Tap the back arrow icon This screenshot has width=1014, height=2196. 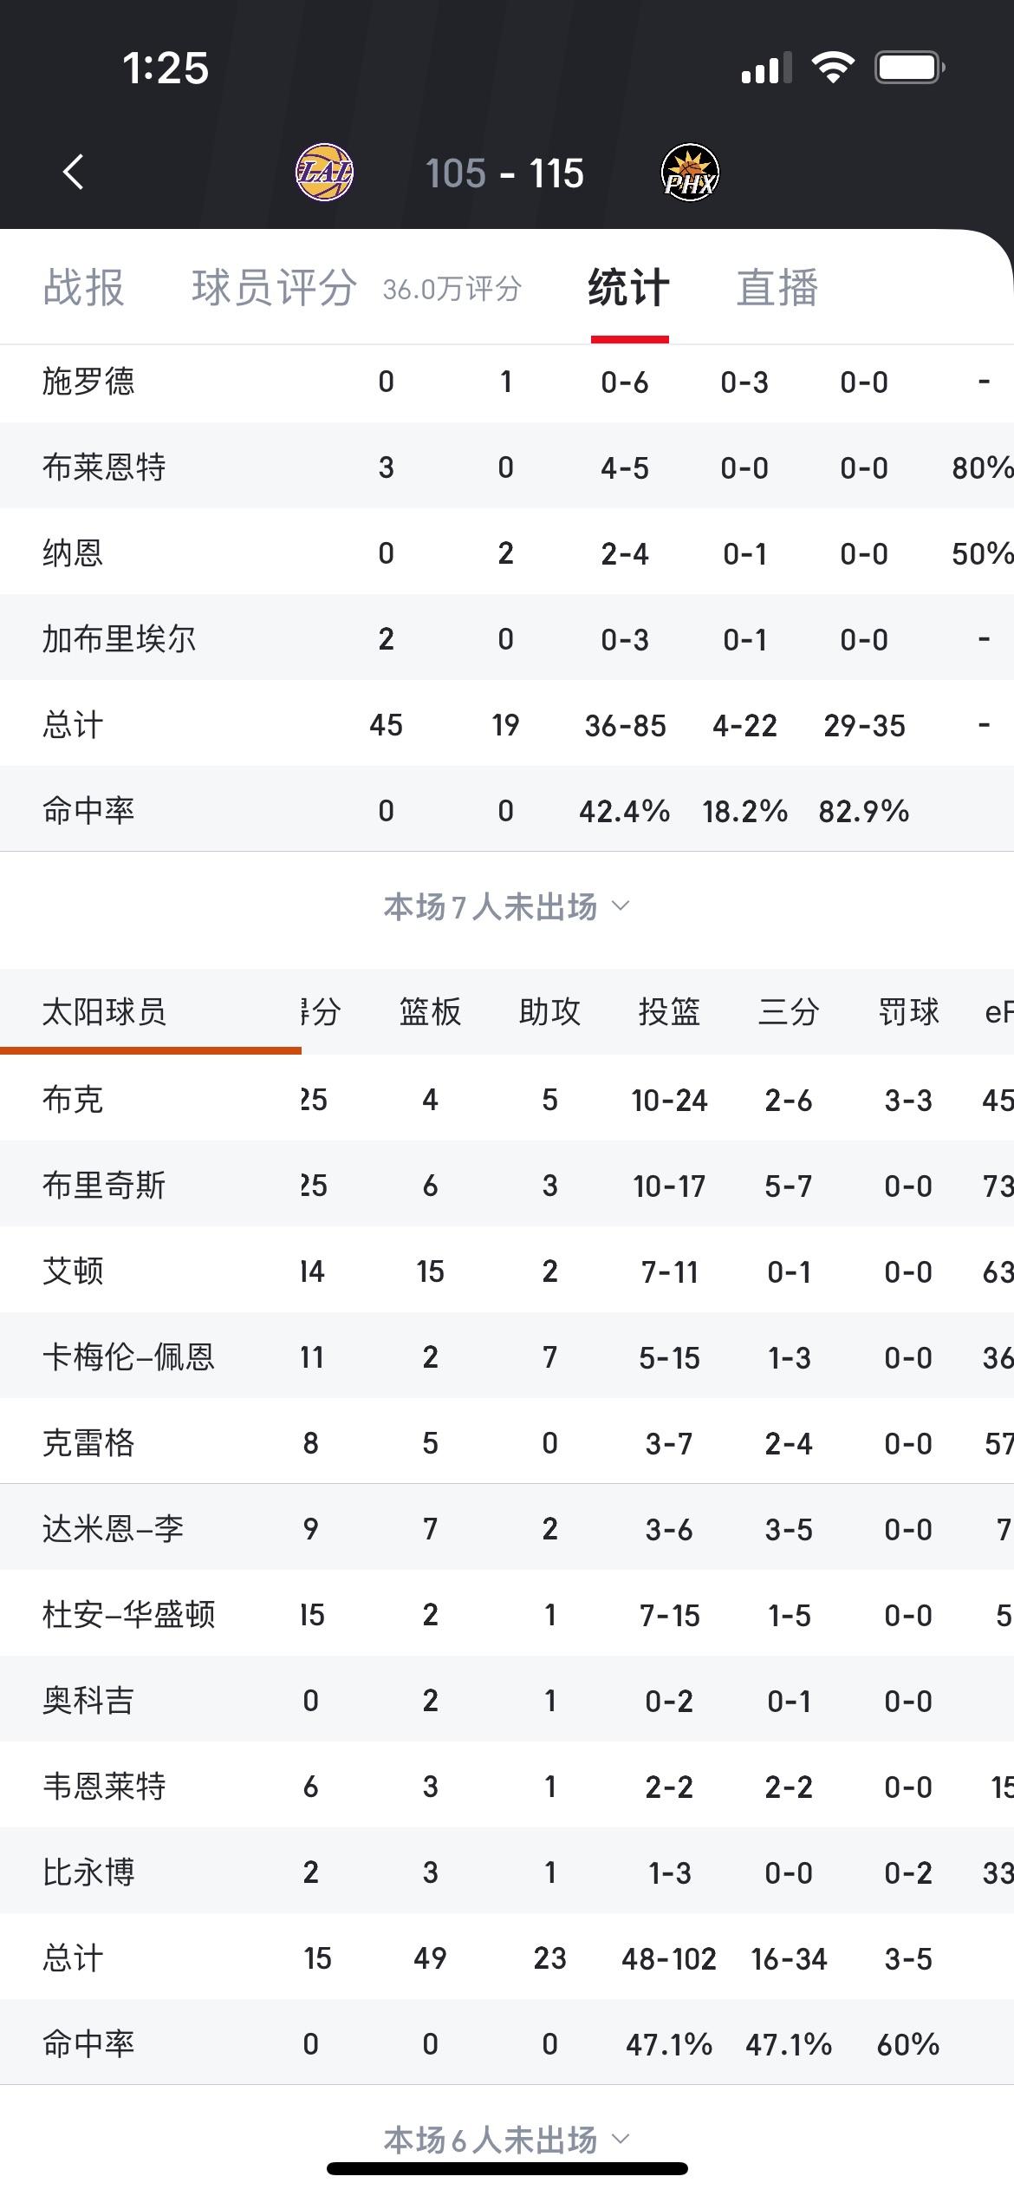[x=74, y=172]
